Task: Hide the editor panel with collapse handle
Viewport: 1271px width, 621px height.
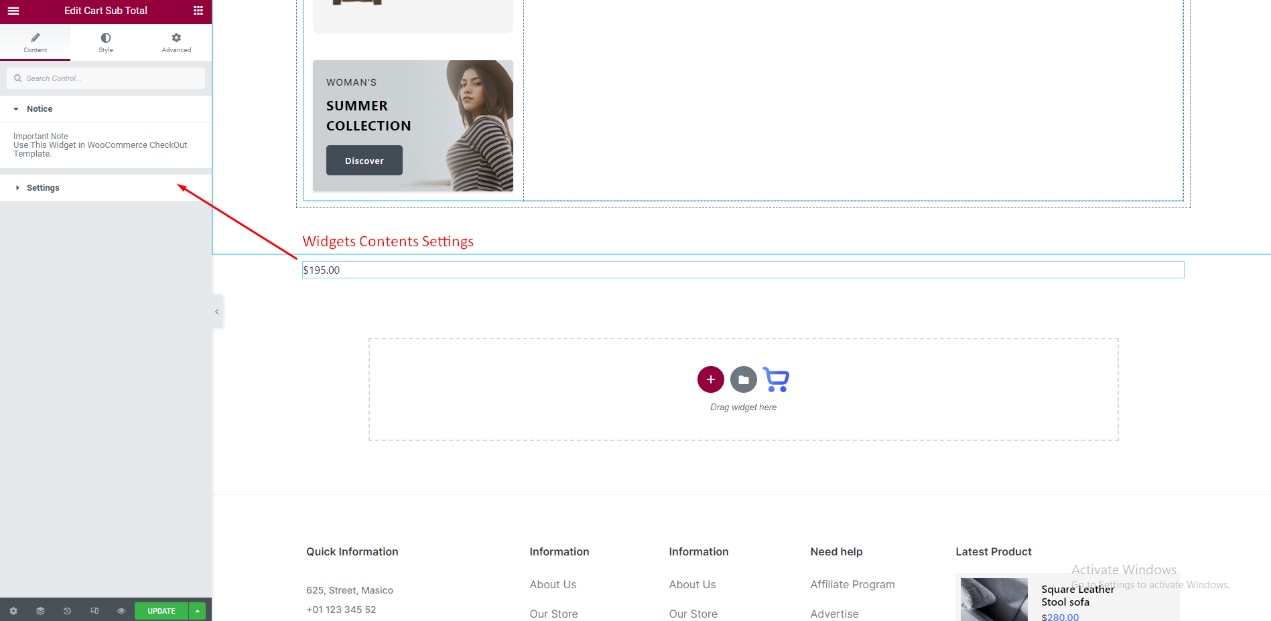Action: pyautogui.click(x=216, y=312)
